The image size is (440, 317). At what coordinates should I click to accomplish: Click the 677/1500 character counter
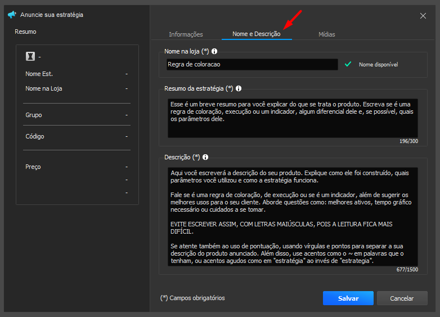tap(407, 270)
